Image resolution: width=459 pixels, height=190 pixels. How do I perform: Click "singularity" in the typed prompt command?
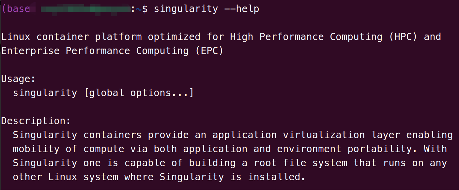(186, 9)
